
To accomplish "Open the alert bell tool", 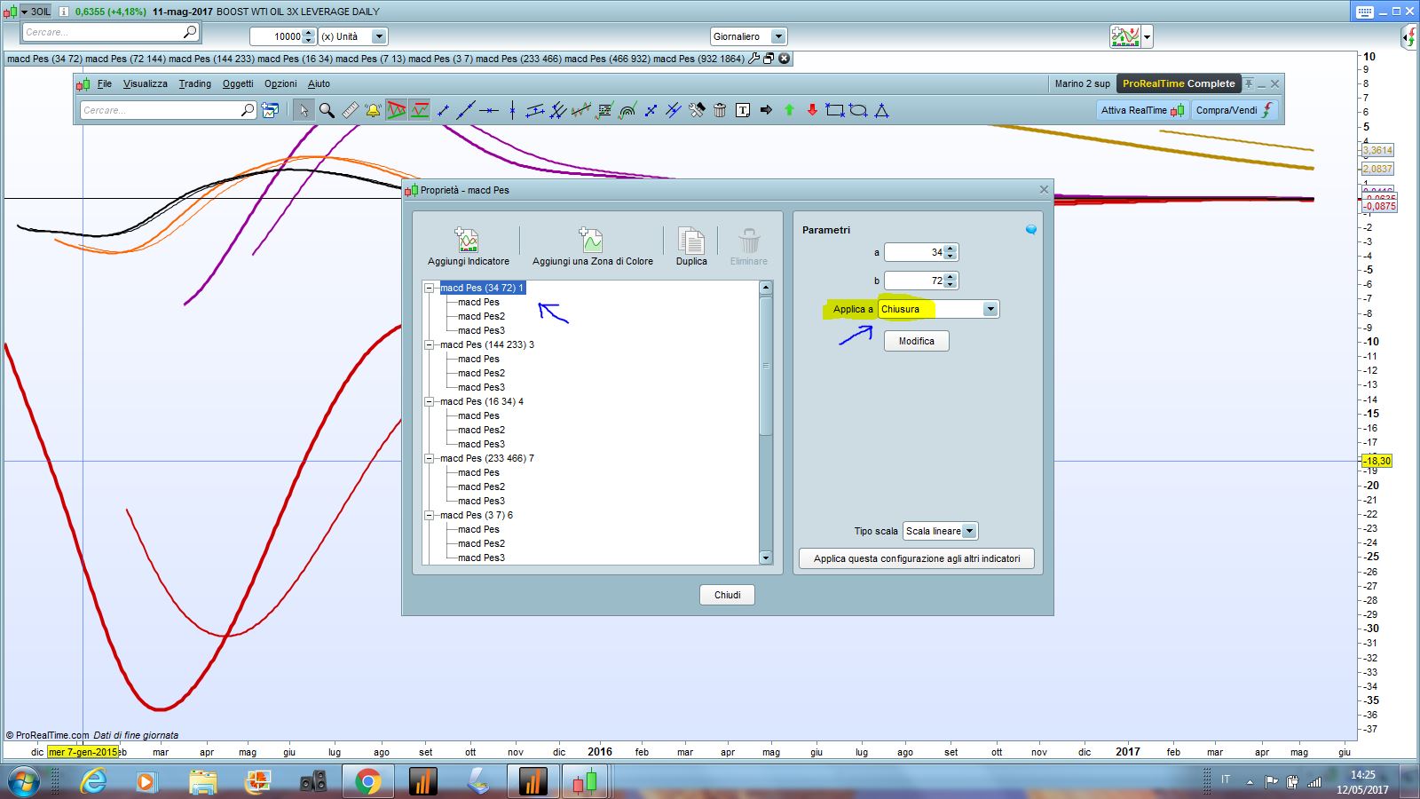I will 373,110.
